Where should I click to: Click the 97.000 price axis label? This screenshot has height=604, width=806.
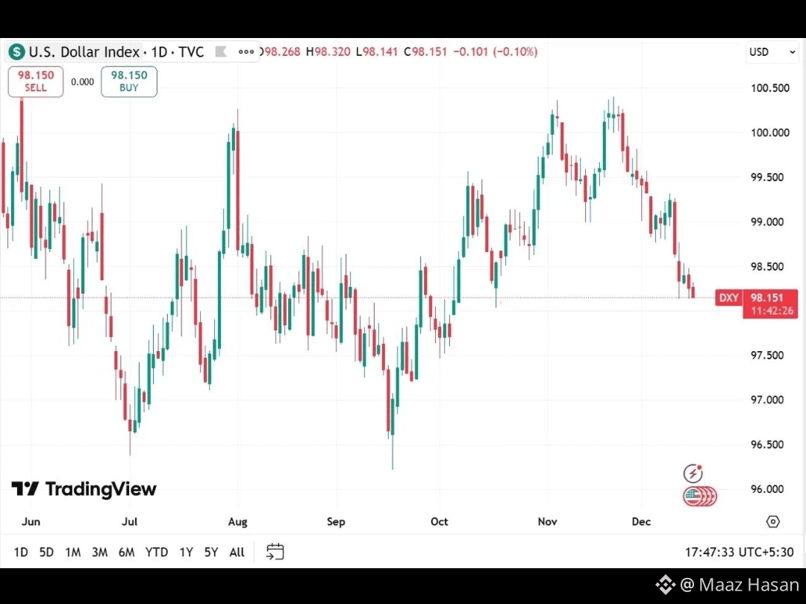(x=767, y=400)
